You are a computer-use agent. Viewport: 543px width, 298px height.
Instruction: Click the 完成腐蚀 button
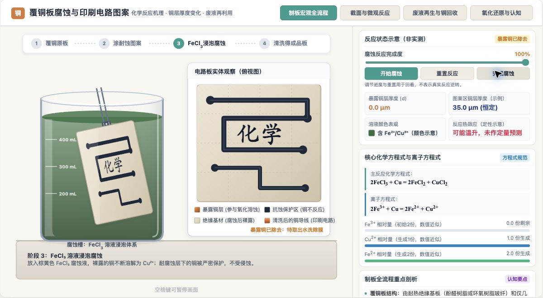pos(503,74)
